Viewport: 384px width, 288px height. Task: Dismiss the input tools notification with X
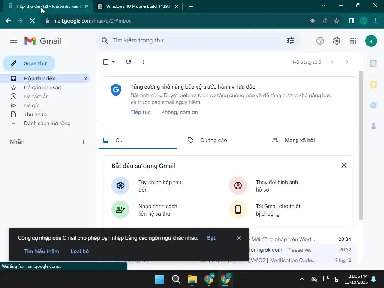click(x=239, y=238)
